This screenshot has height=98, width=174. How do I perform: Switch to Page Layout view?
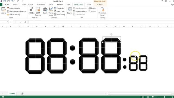pyautogui.click(x=148, y=97)
